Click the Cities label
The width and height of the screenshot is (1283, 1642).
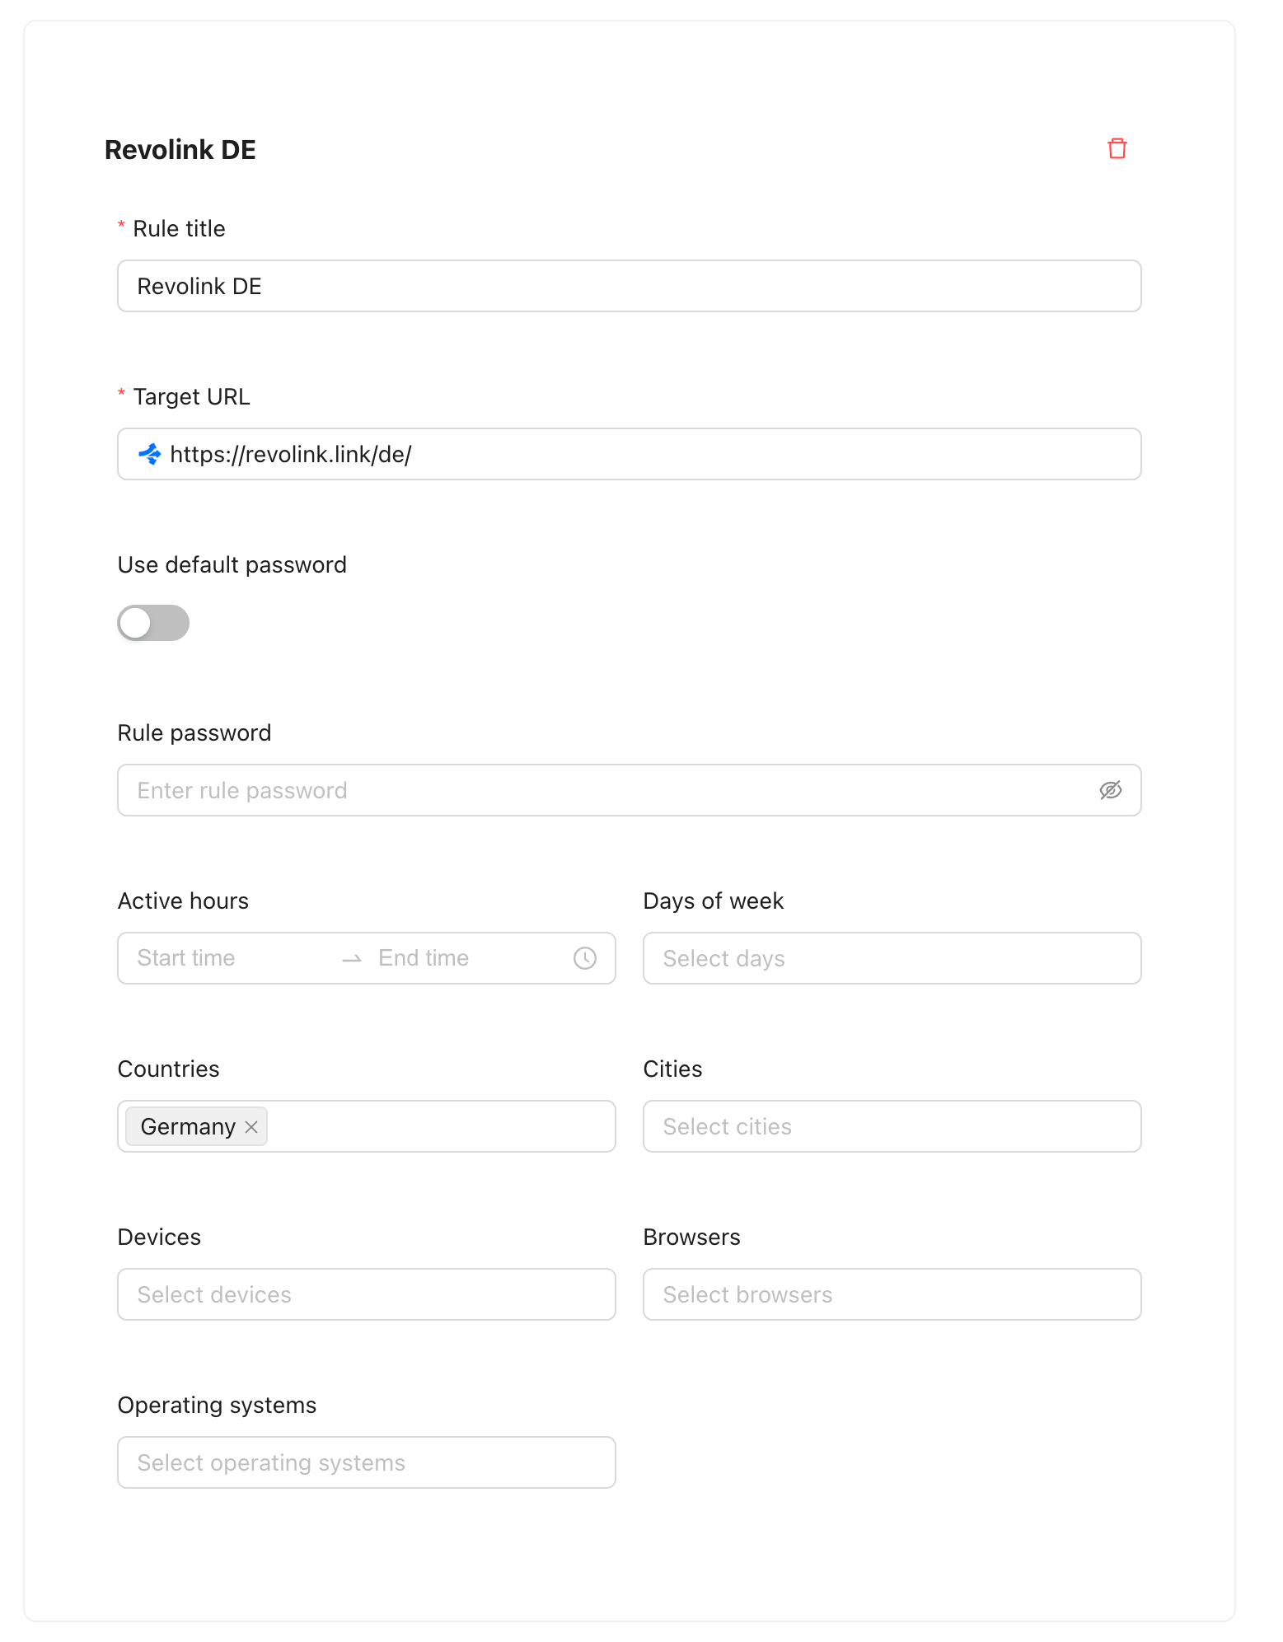[672, 1069]
